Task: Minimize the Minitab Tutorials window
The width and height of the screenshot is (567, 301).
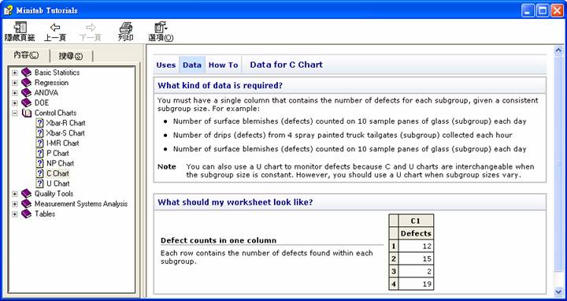Action: pos(528,10)
